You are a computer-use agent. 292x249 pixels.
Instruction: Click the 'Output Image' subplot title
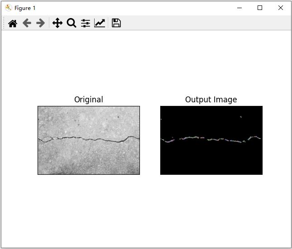click(x=211, y=100)
